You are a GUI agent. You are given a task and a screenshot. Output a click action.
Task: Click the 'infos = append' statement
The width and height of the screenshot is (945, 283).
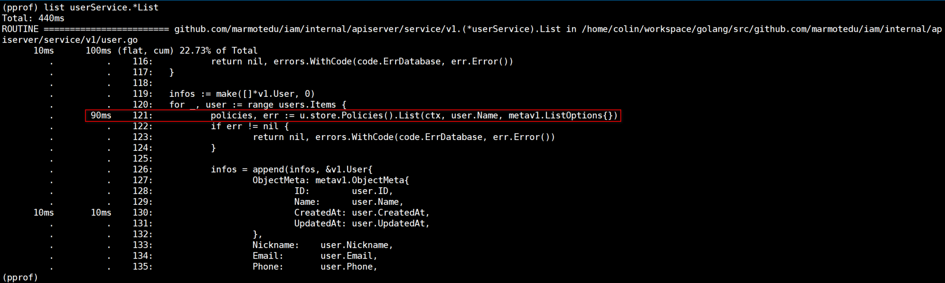point(291,170)
